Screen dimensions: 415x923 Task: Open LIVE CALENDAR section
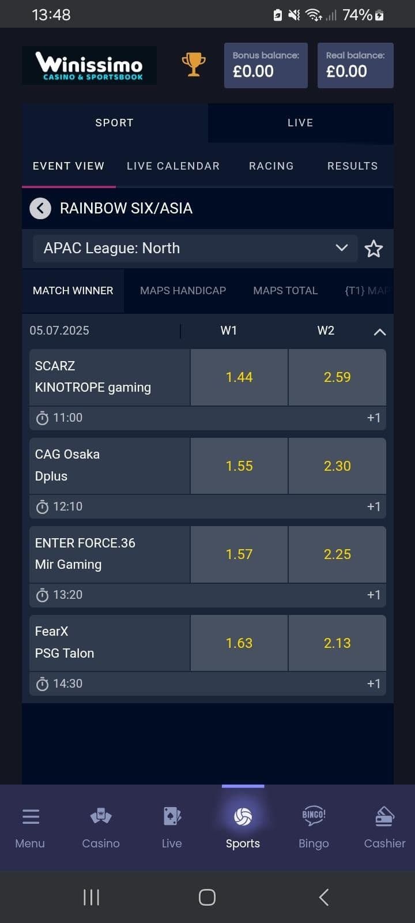[173, 166]
